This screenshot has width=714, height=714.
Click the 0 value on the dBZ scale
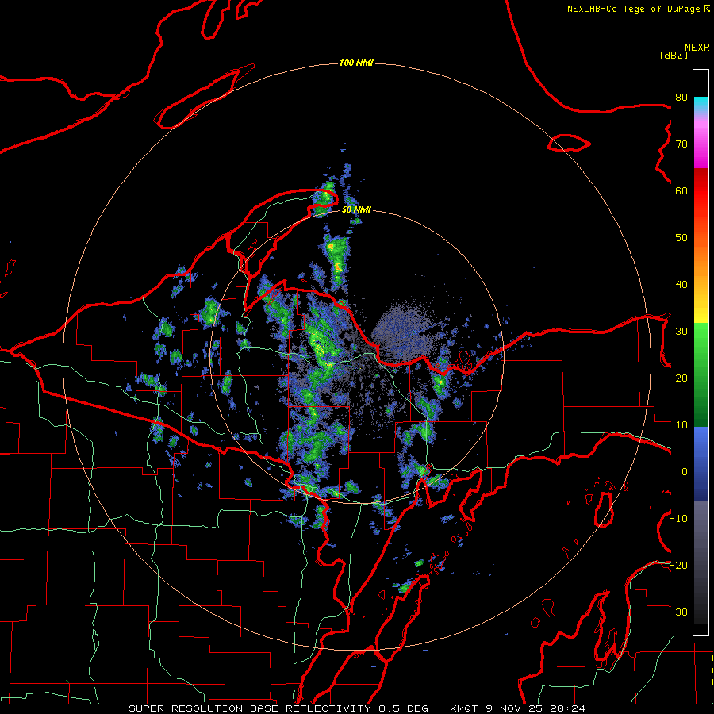(x=685, y=472)
